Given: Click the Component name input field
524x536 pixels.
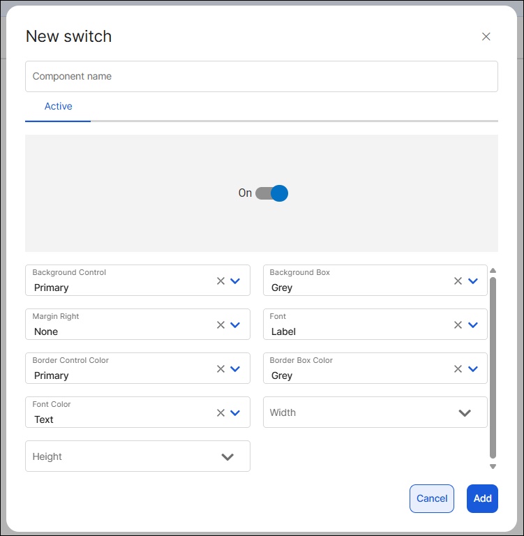Looking at the screenshot, I should tap(262, 77).
